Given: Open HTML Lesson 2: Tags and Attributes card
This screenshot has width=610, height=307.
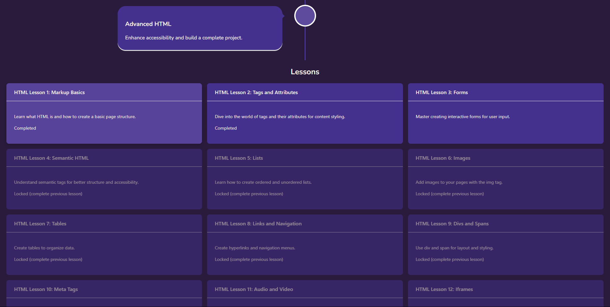Looking at the screenshot, I should (305, 113).
